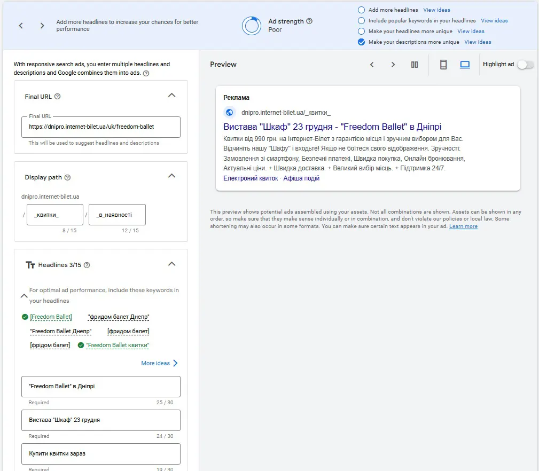This screenshot has height=471, width=539.
Task: View ideas for more unique descriptions
Action: pos(478,42)
